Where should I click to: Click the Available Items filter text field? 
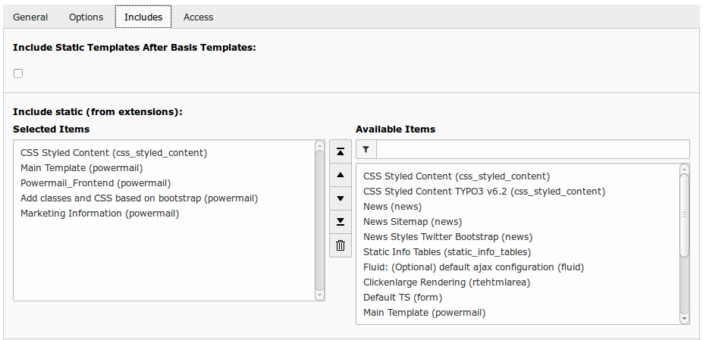coord(532,150)
